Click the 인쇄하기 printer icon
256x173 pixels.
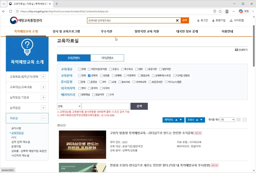coord(236,49)
